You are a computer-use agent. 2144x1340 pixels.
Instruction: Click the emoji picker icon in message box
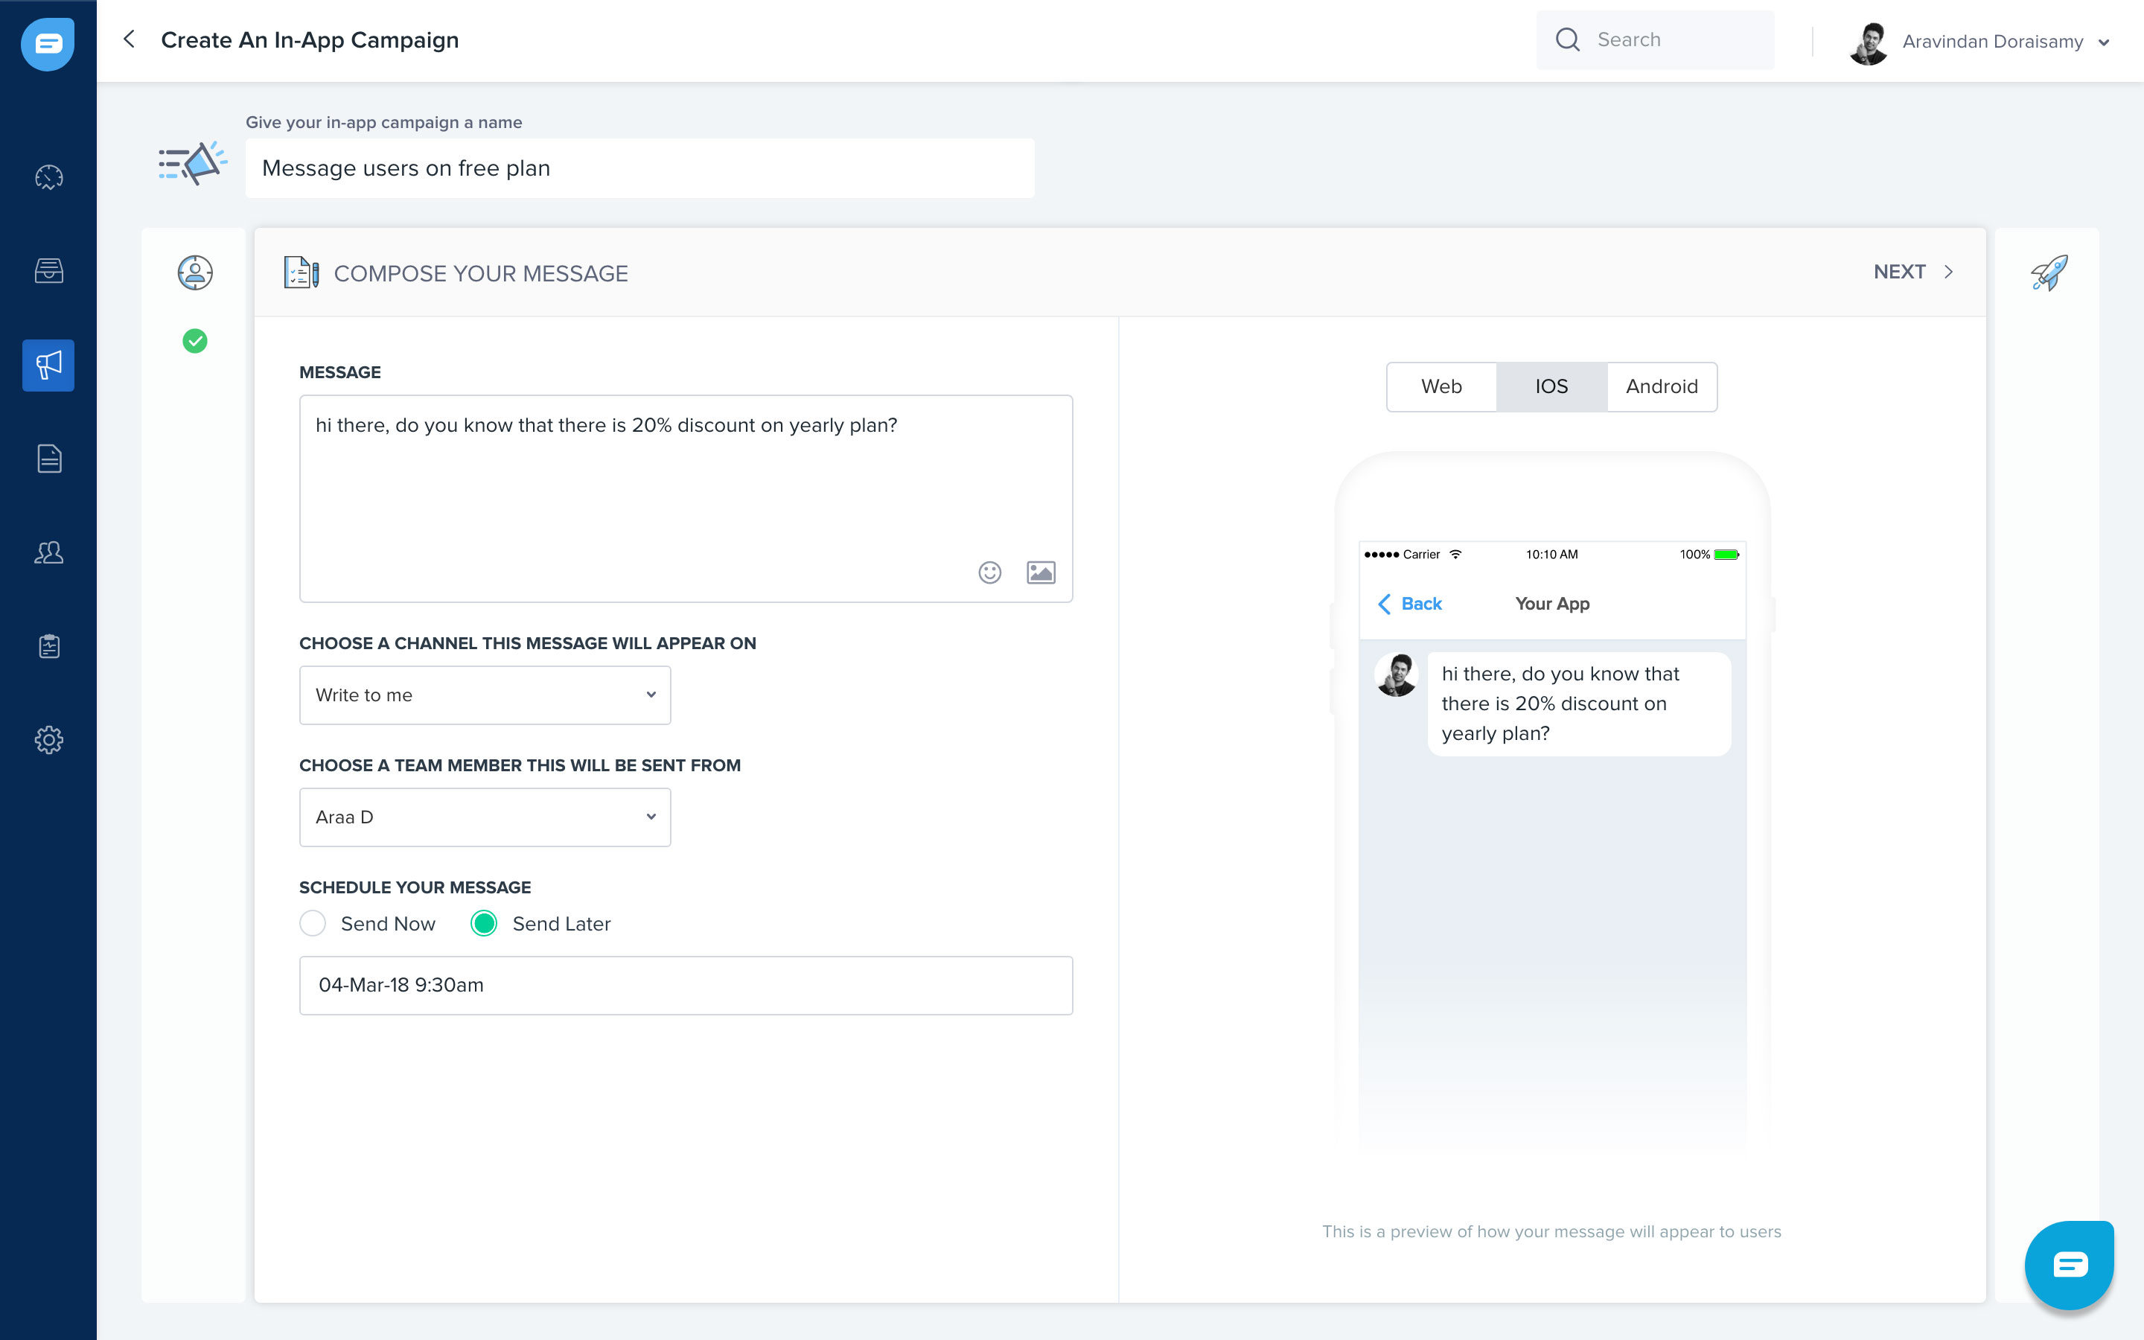[989, 572]
